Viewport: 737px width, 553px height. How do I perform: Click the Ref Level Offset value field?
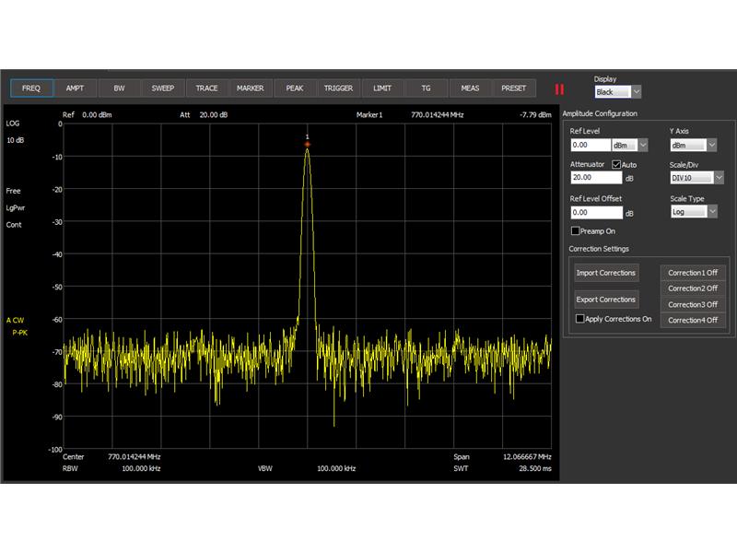596,212
